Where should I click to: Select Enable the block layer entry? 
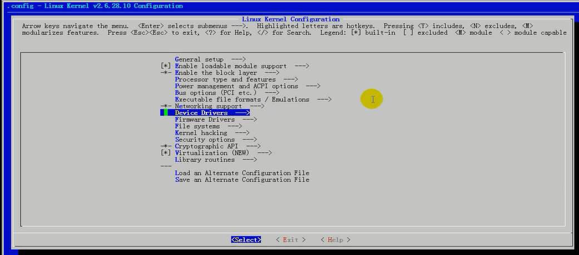227,73
